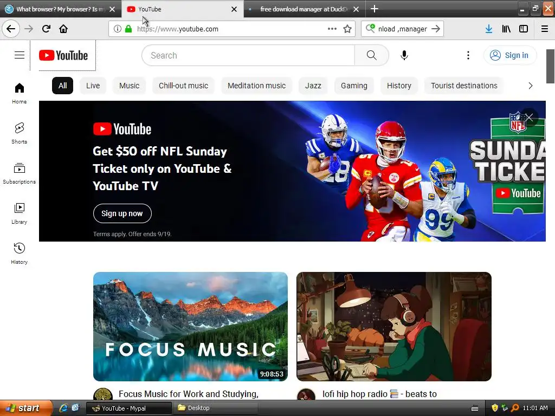Open the downloads arrow in toolbar

tap(488, 29)
